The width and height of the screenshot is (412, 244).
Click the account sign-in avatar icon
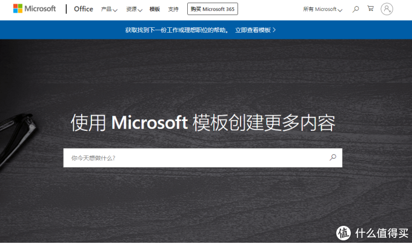[x=387, y=9]
